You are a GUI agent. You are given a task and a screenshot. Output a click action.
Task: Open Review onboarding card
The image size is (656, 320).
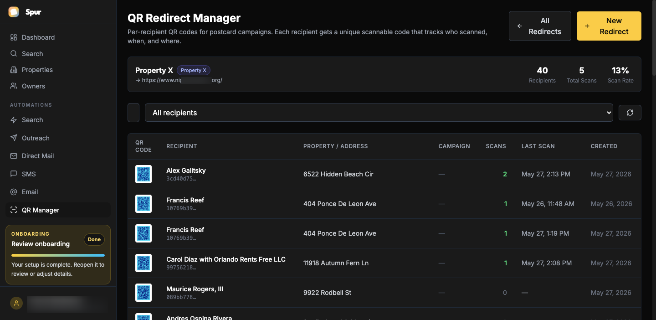[x=58, y=254]
